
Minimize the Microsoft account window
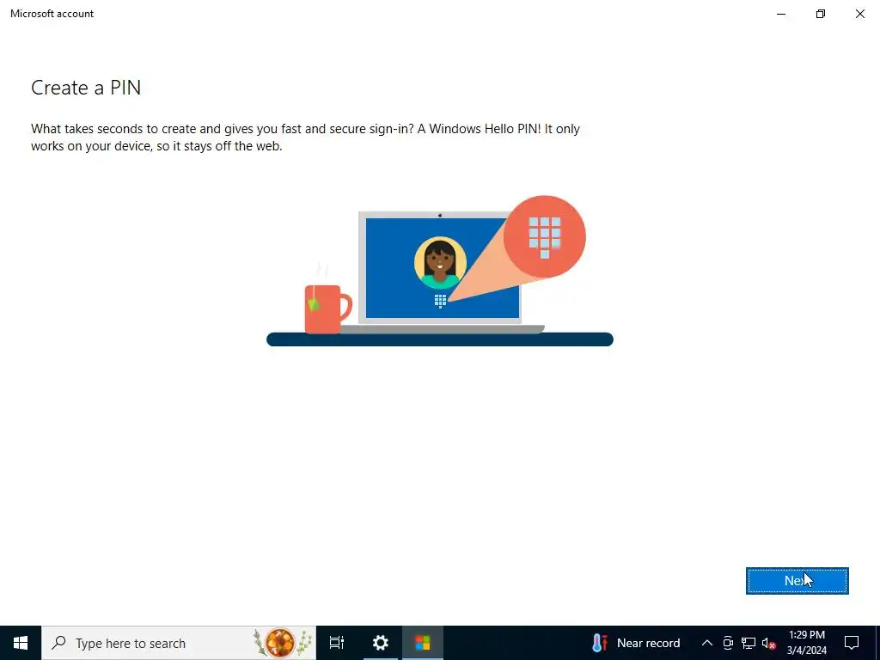click(780, 14)
